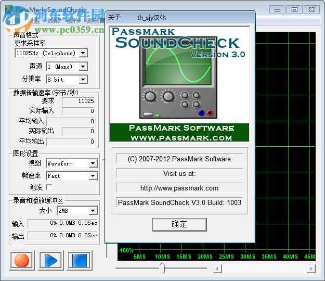This screenshot has height=281, width=325.
Task: Click the 25MS axis label on the graph
Action: [226, 257]
